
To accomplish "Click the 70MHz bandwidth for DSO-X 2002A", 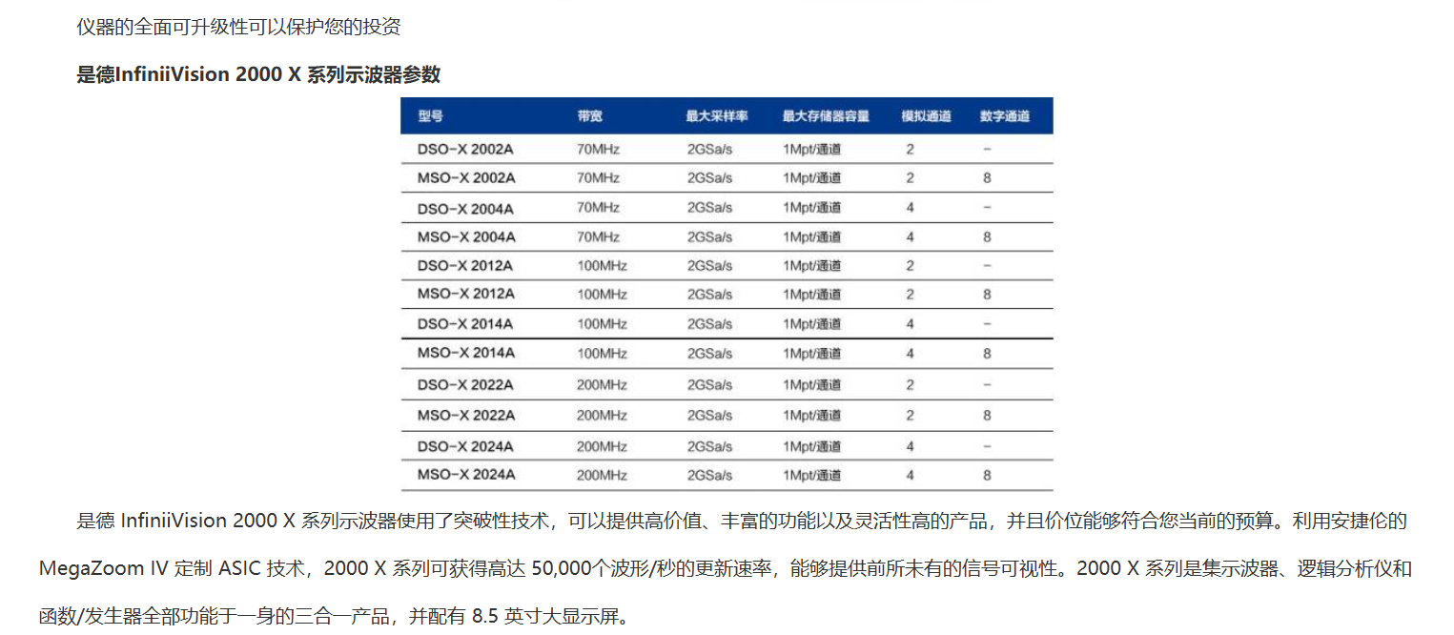I will [x=598, y=149].
